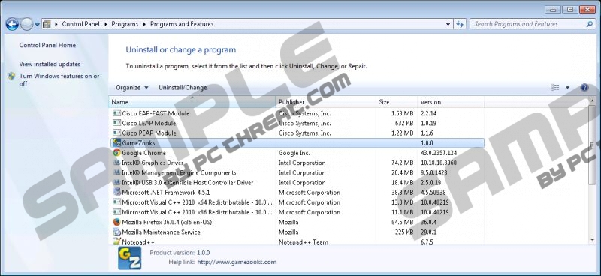
Task: Click the Notepad++ program icon
Action: click(117, 241)
